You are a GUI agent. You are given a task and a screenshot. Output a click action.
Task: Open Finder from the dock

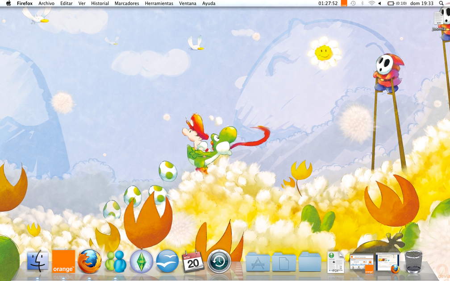click(x=38, y=261)
